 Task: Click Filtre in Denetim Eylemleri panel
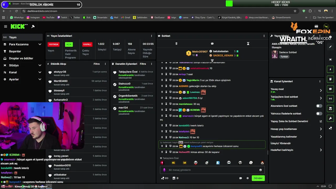143,64
